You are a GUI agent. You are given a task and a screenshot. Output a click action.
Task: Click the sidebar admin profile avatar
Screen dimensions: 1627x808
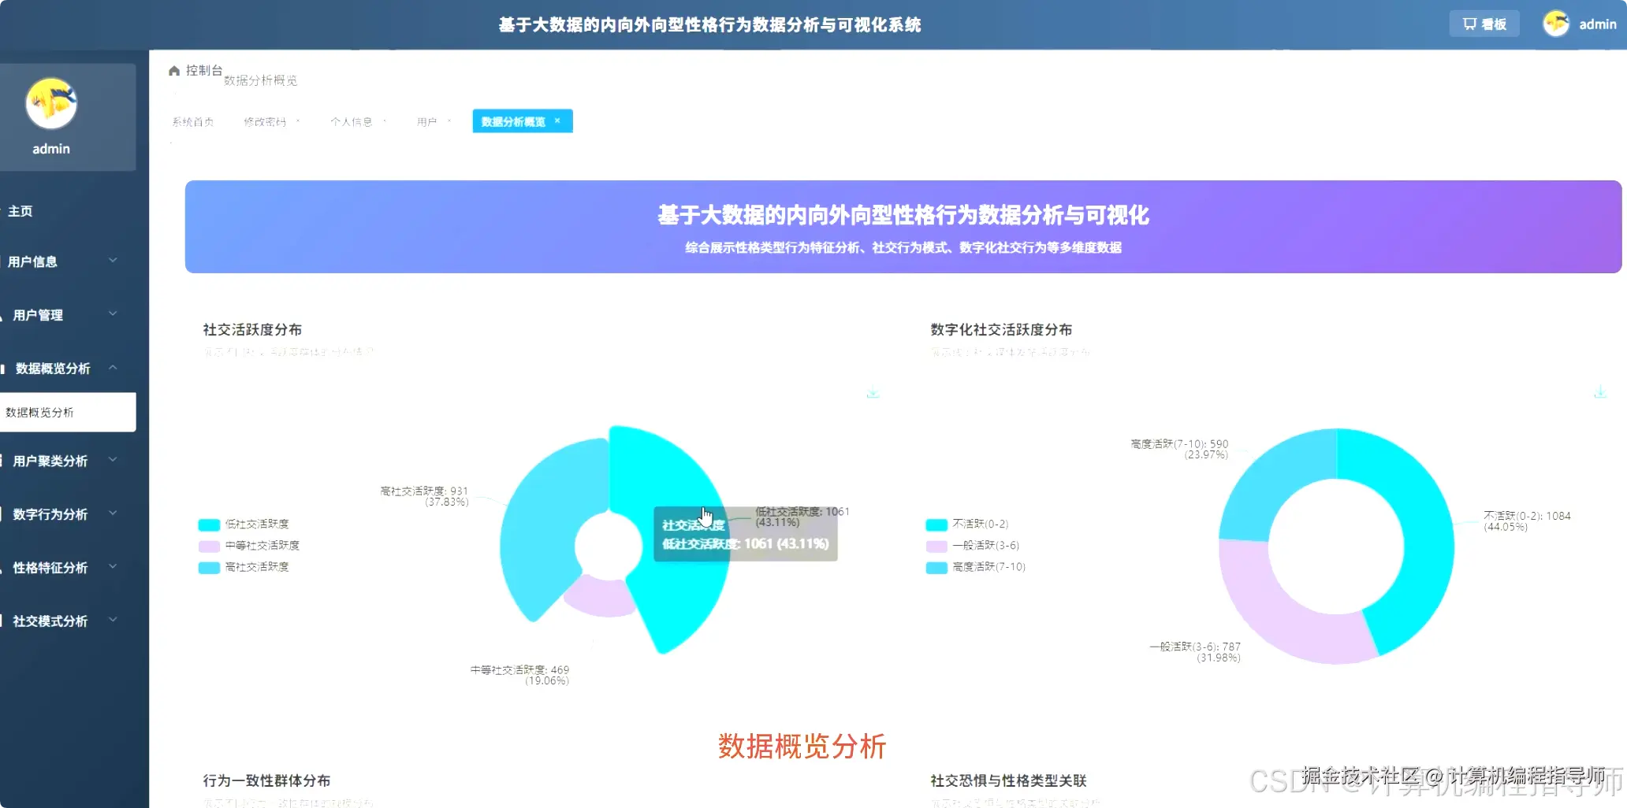(x=51, y=103)
